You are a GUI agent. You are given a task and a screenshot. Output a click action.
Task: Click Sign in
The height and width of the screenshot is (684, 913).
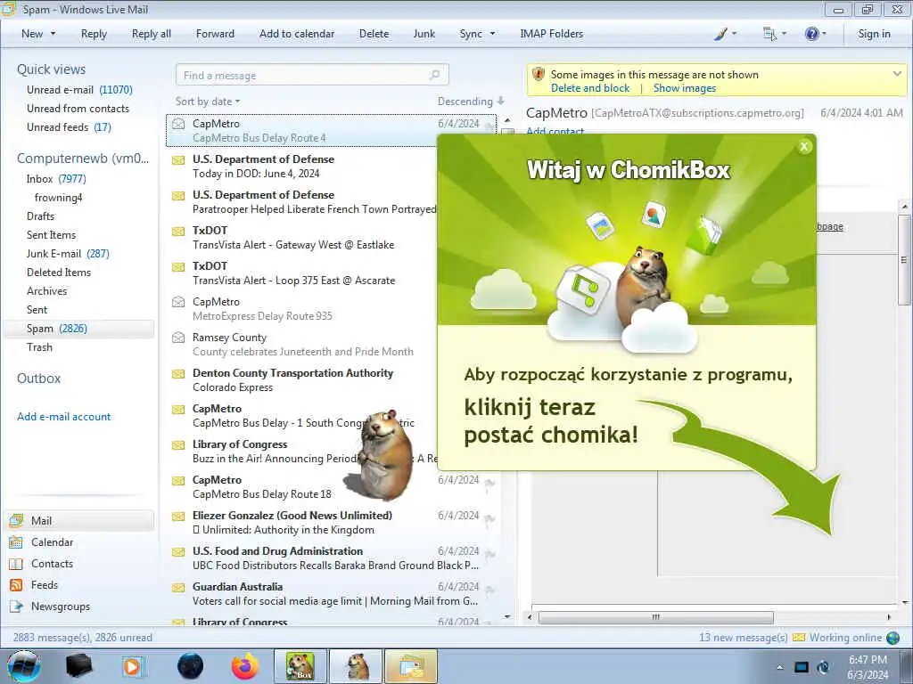click(x=874, y=34)
